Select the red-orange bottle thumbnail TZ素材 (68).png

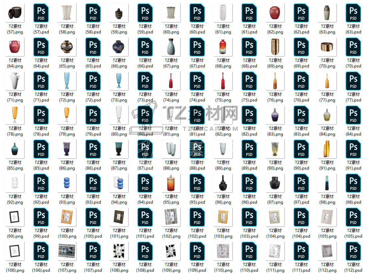223,47
